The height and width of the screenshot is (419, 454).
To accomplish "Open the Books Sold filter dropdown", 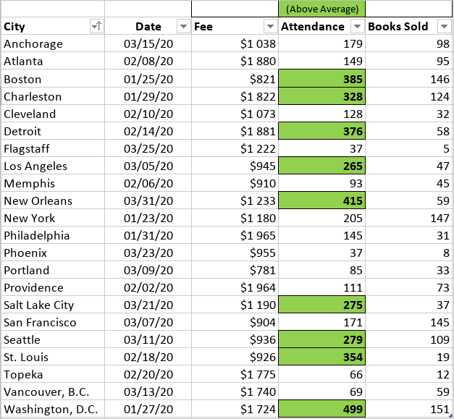I will 443,27.
